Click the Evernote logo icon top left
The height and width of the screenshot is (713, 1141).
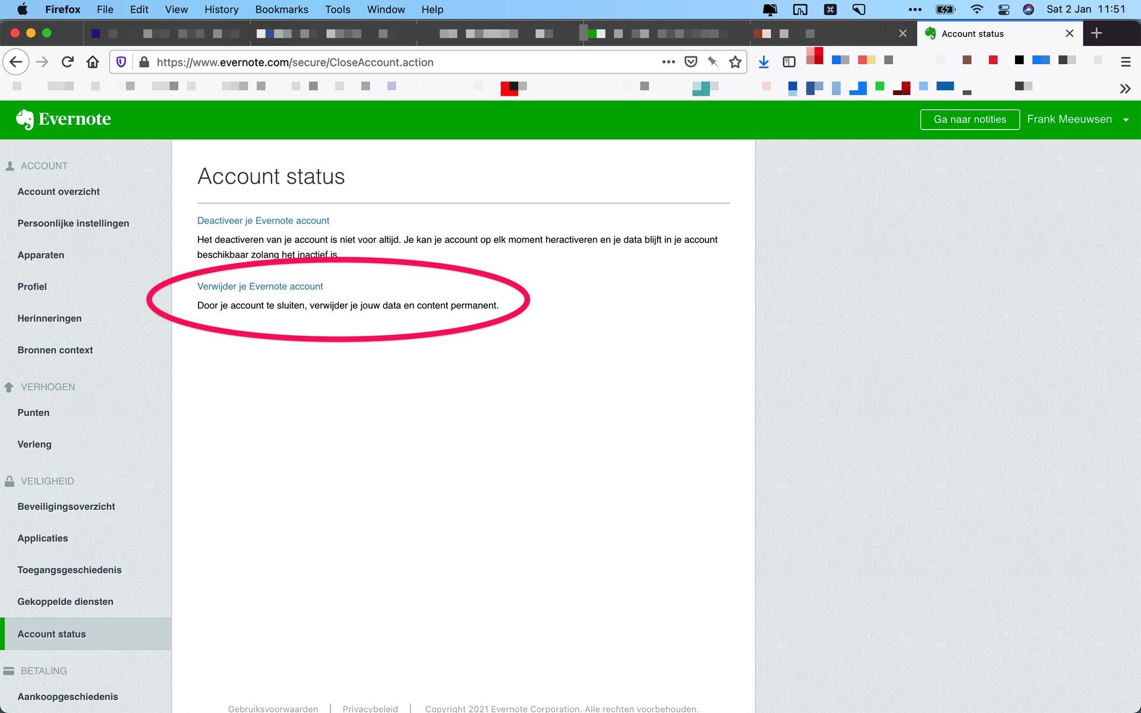point(23,119)
